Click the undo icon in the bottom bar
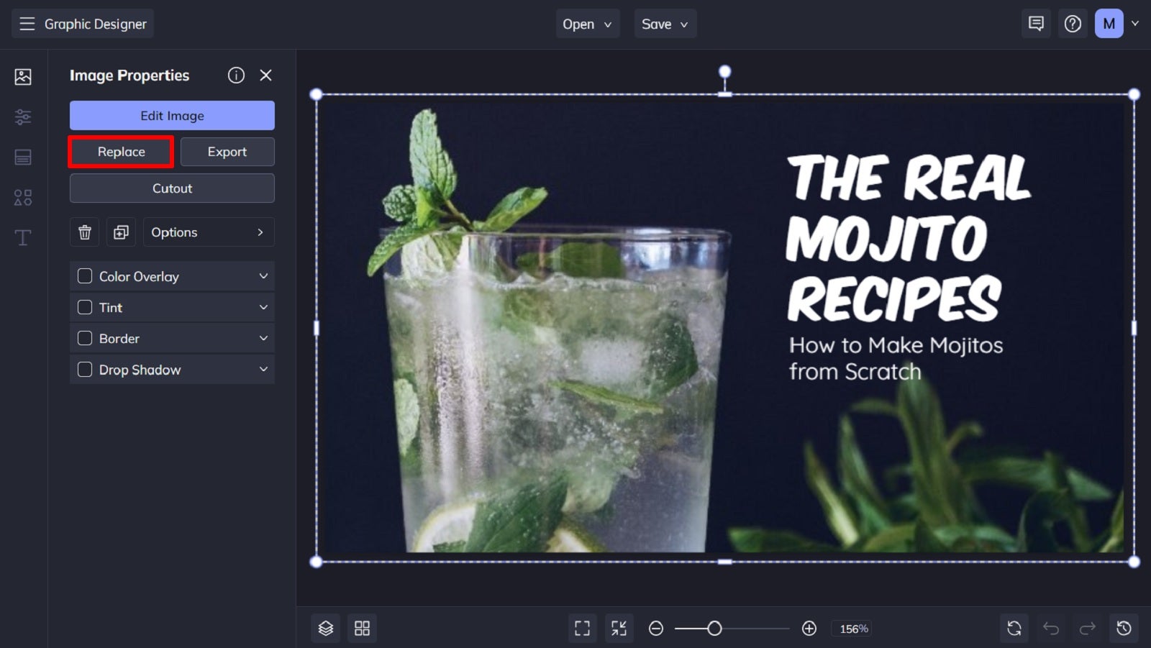 coord(1051,627)
